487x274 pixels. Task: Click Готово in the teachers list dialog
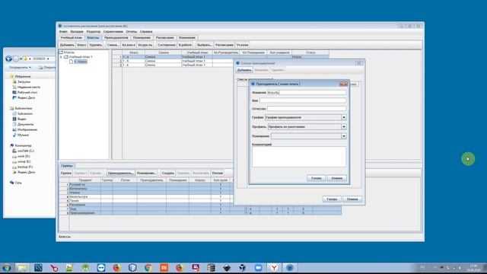coord(332,199)
